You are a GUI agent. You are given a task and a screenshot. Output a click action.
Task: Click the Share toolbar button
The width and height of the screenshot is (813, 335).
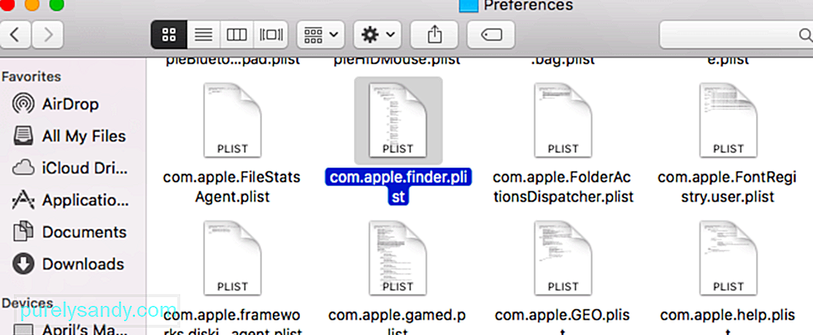pyautogui.click(x=434, y=35)
